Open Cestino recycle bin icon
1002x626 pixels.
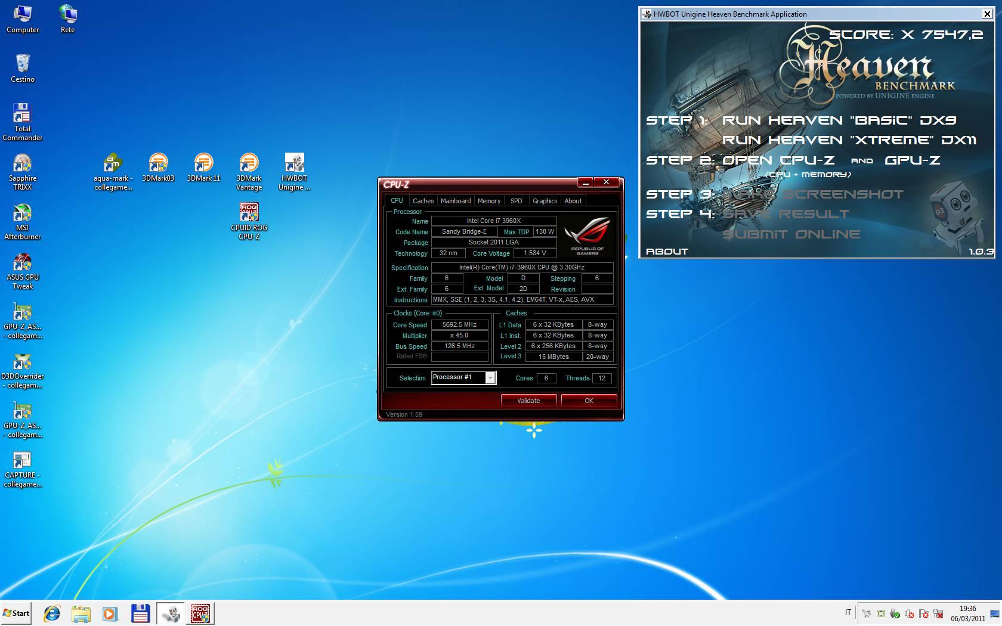point(23,69)
